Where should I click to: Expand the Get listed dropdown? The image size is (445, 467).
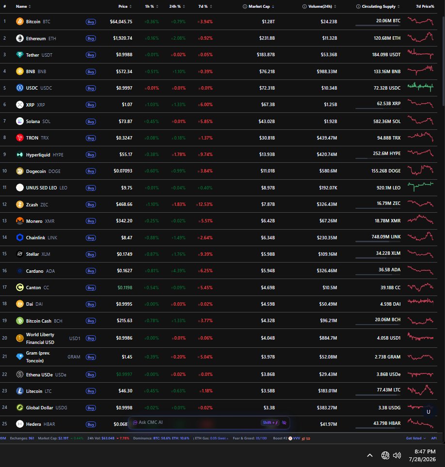click(x=416, y=438)
